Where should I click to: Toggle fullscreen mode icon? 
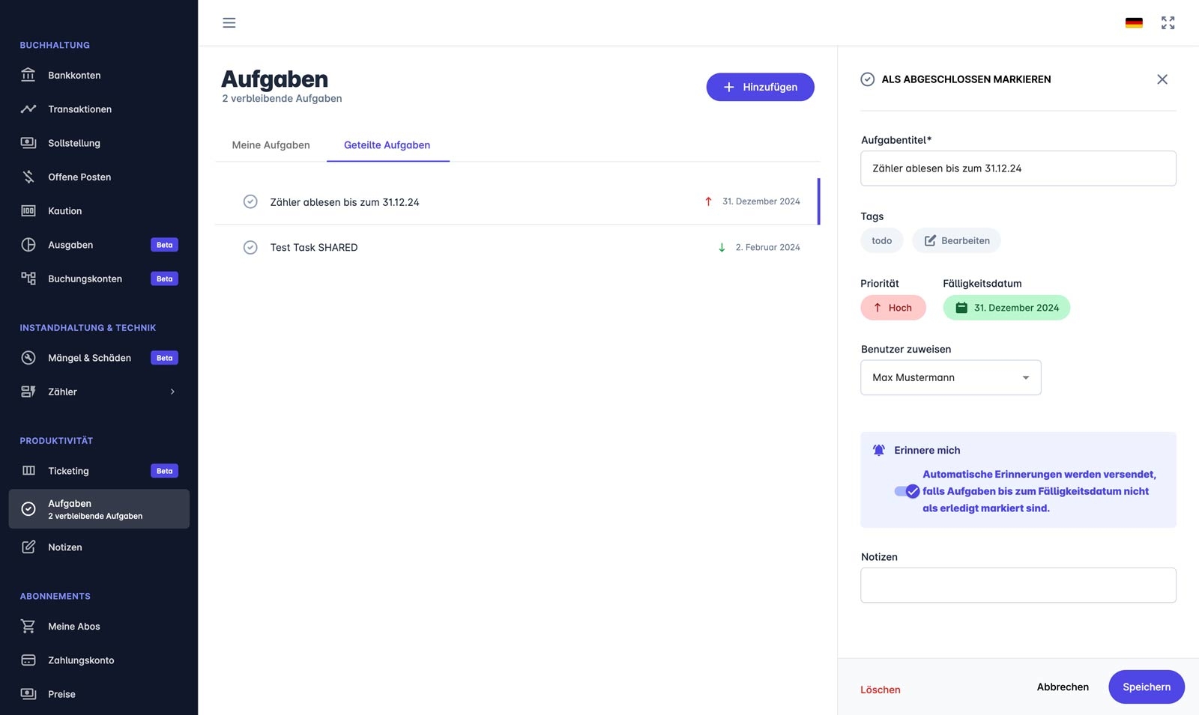pyautogui.click(x=1168, y=23)
